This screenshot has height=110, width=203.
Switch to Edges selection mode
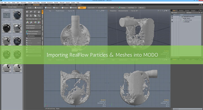pos(56,8)
